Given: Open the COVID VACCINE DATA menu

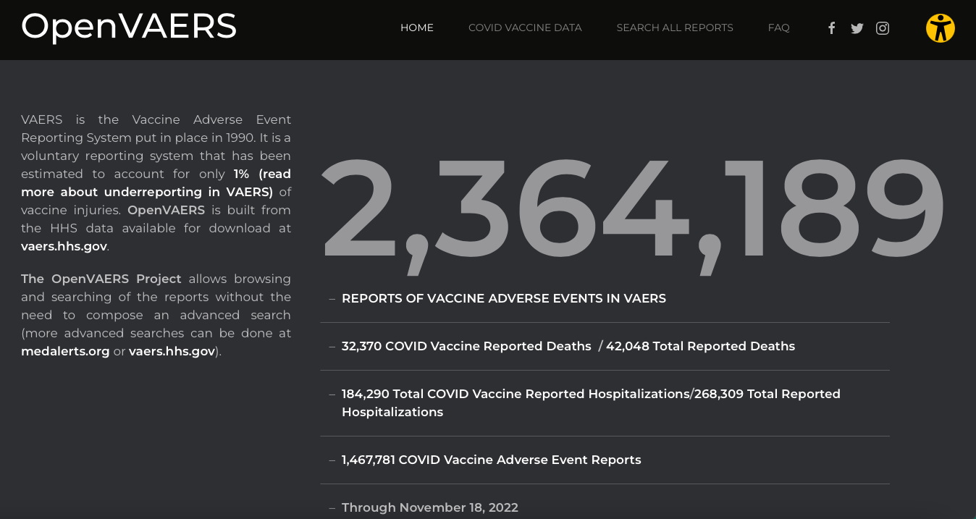Looking at the screenshot, I should click(x=525, y=28).
